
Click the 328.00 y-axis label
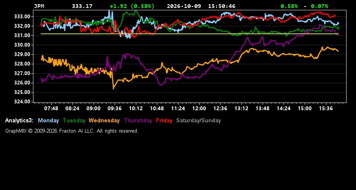(22, 64)
